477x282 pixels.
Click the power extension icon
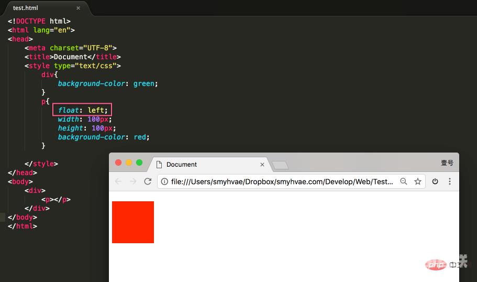(435, 181)
